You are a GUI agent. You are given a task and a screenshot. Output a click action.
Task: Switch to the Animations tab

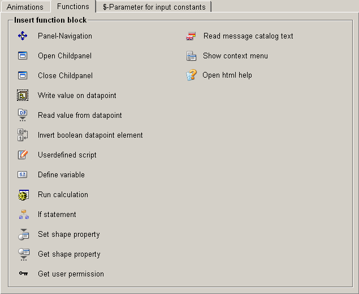[x=25, y=7]
